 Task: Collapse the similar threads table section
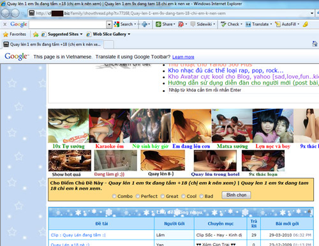(309, 211)
